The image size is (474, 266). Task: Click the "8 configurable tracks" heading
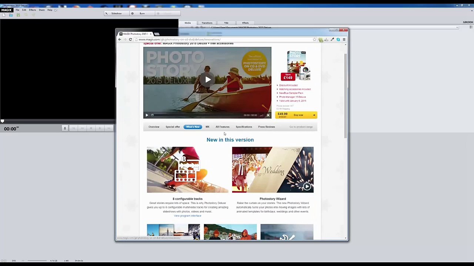(187, 199)
